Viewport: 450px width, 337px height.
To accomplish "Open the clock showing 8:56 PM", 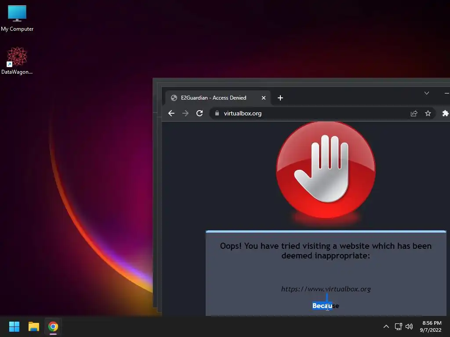I will point(432,323).
